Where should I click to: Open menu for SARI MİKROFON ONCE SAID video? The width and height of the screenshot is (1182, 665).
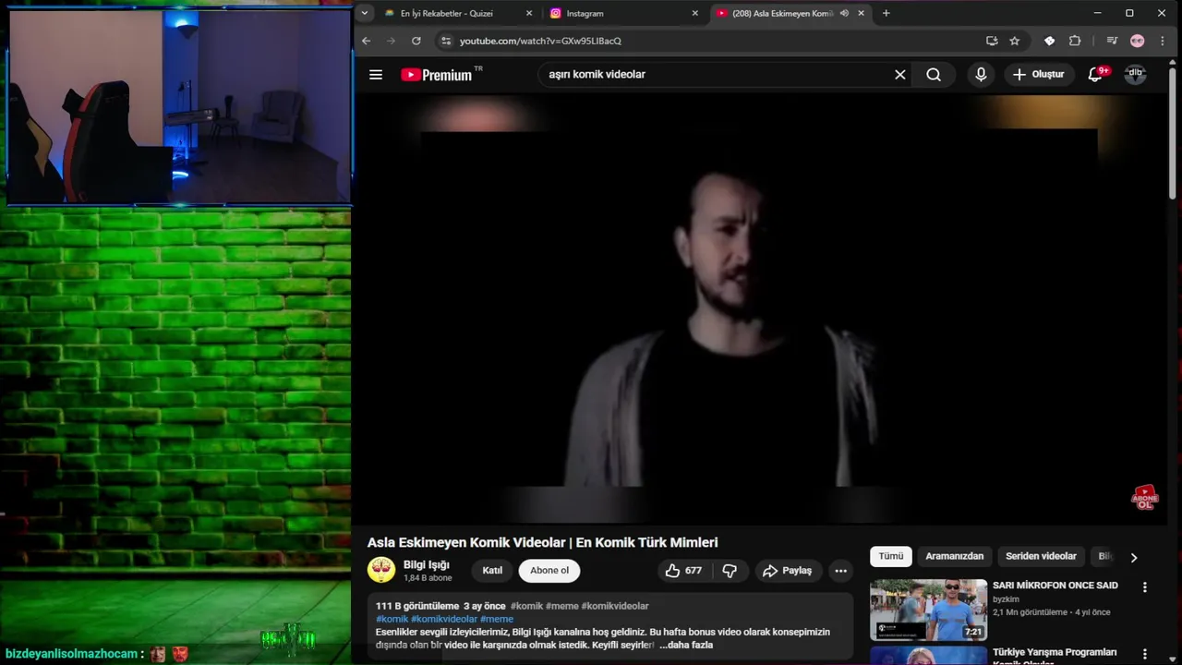click(1145, 587)
